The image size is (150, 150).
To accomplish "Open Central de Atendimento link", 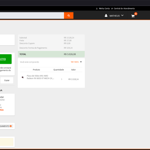I will [124, 9].
